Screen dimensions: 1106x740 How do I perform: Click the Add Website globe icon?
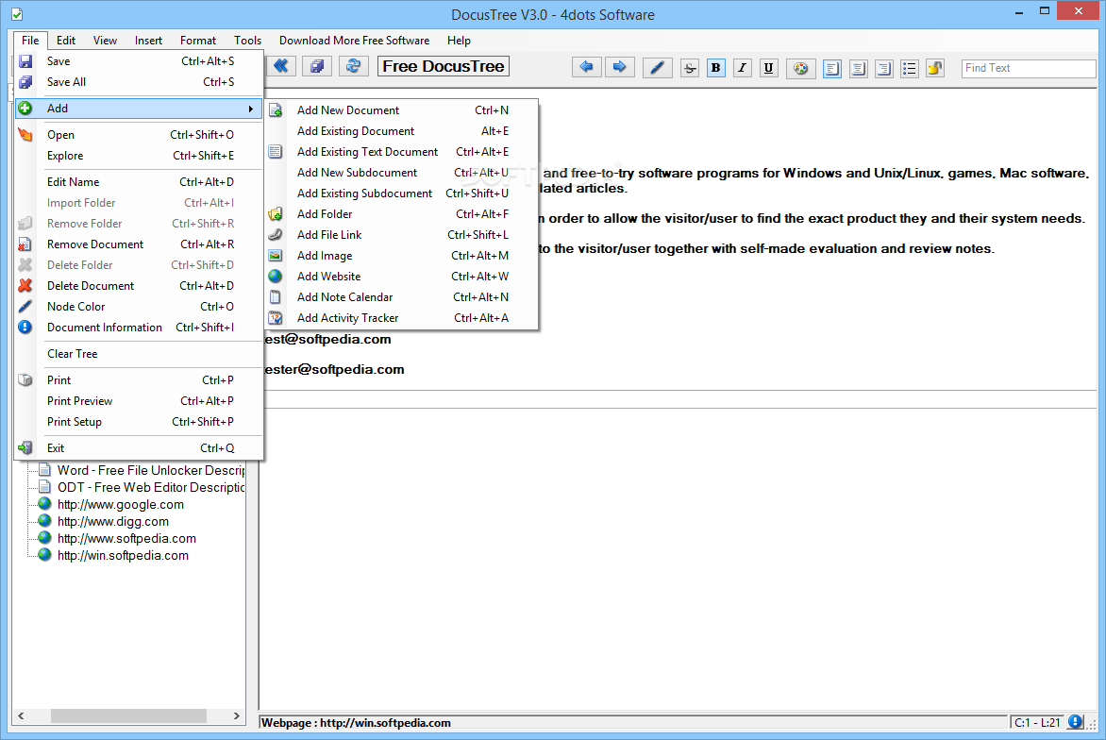pyautogui.click(x=276, y=277)
